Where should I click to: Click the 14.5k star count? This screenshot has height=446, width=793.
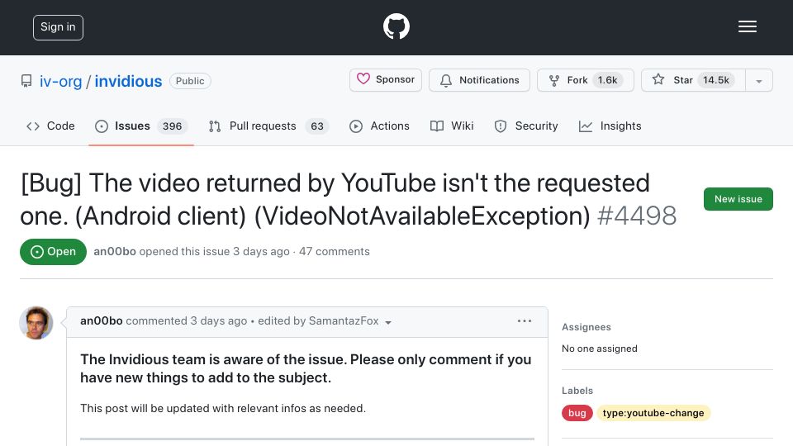click(x=716, y=80)
